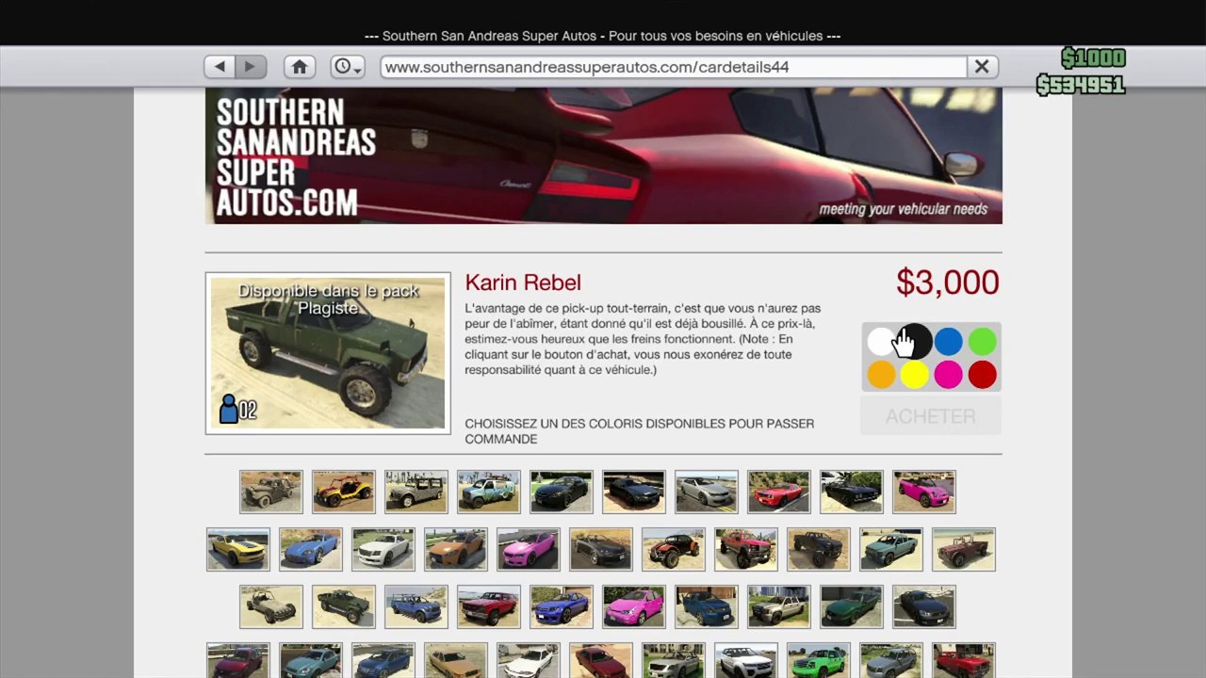Open the blue pickup with roof rack
This screenshot has height=678, width=1206.
click(416, 607)
